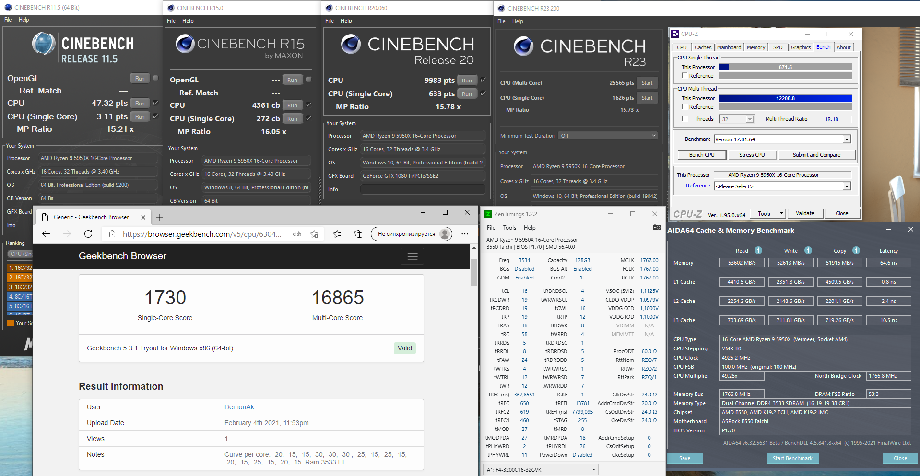Open the browser Settings and more menu

465,234
